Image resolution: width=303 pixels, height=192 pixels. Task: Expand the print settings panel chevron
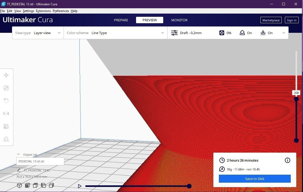[284, 33]
